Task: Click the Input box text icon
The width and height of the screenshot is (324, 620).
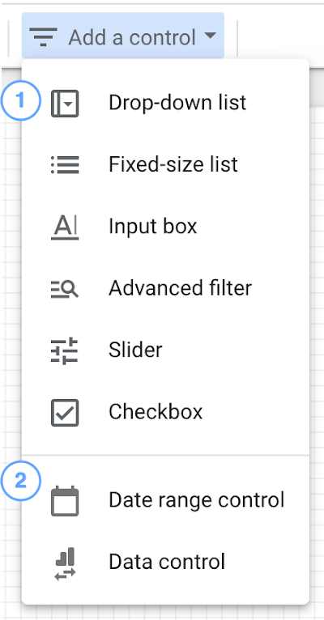Action: pyautogui.click(x=65, y=227)
